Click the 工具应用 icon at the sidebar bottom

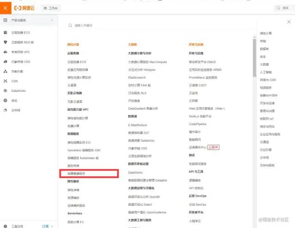click(x=5, y=226)
